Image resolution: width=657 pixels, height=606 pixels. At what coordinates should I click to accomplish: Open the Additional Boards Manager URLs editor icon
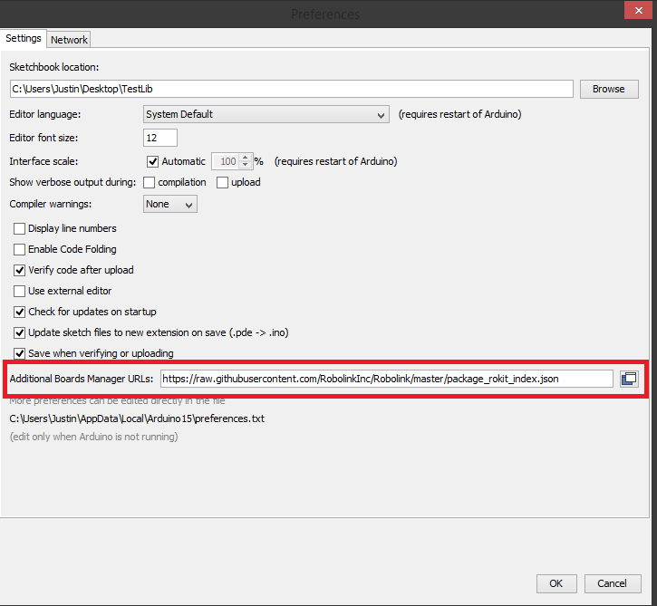point(629,379)
